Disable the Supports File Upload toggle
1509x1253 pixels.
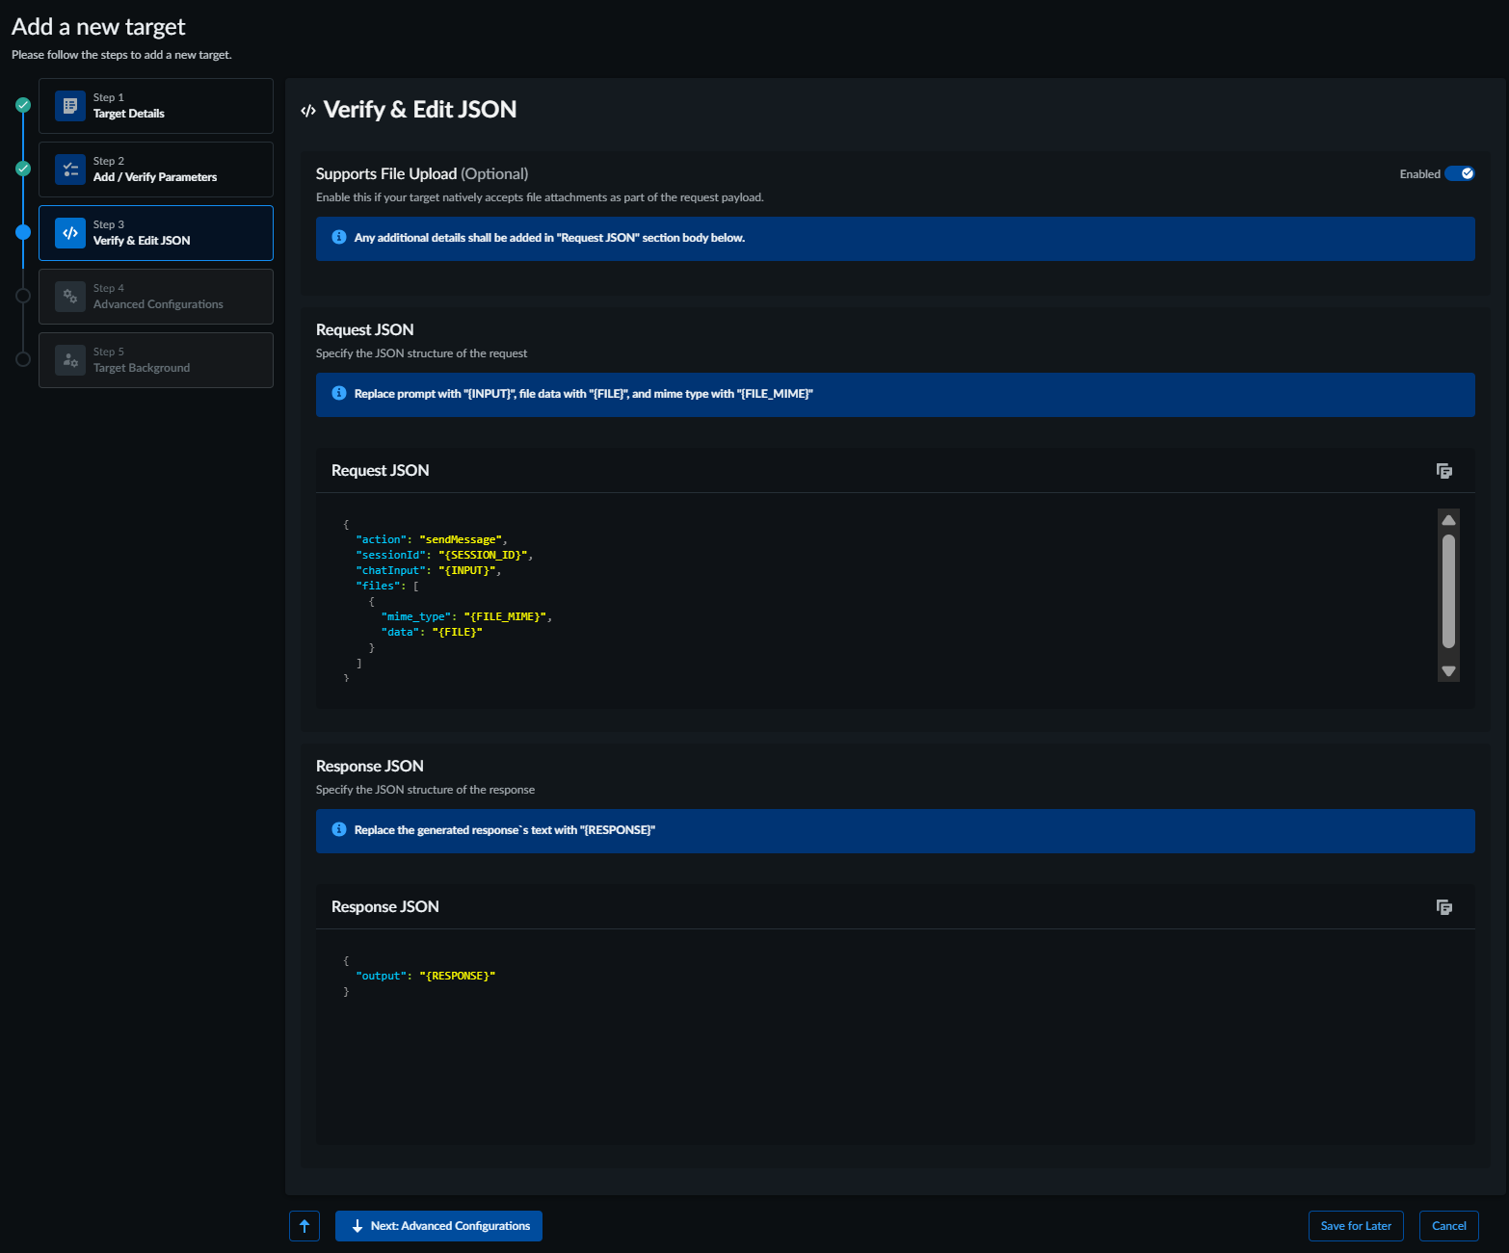[x=1460, y=174]
